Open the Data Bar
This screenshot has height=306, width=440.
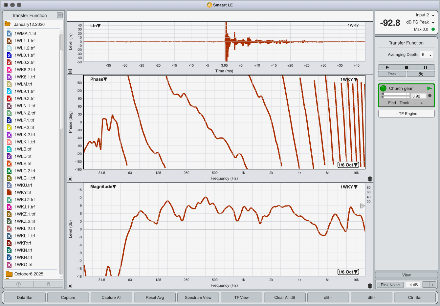click(x=25, y=297)
